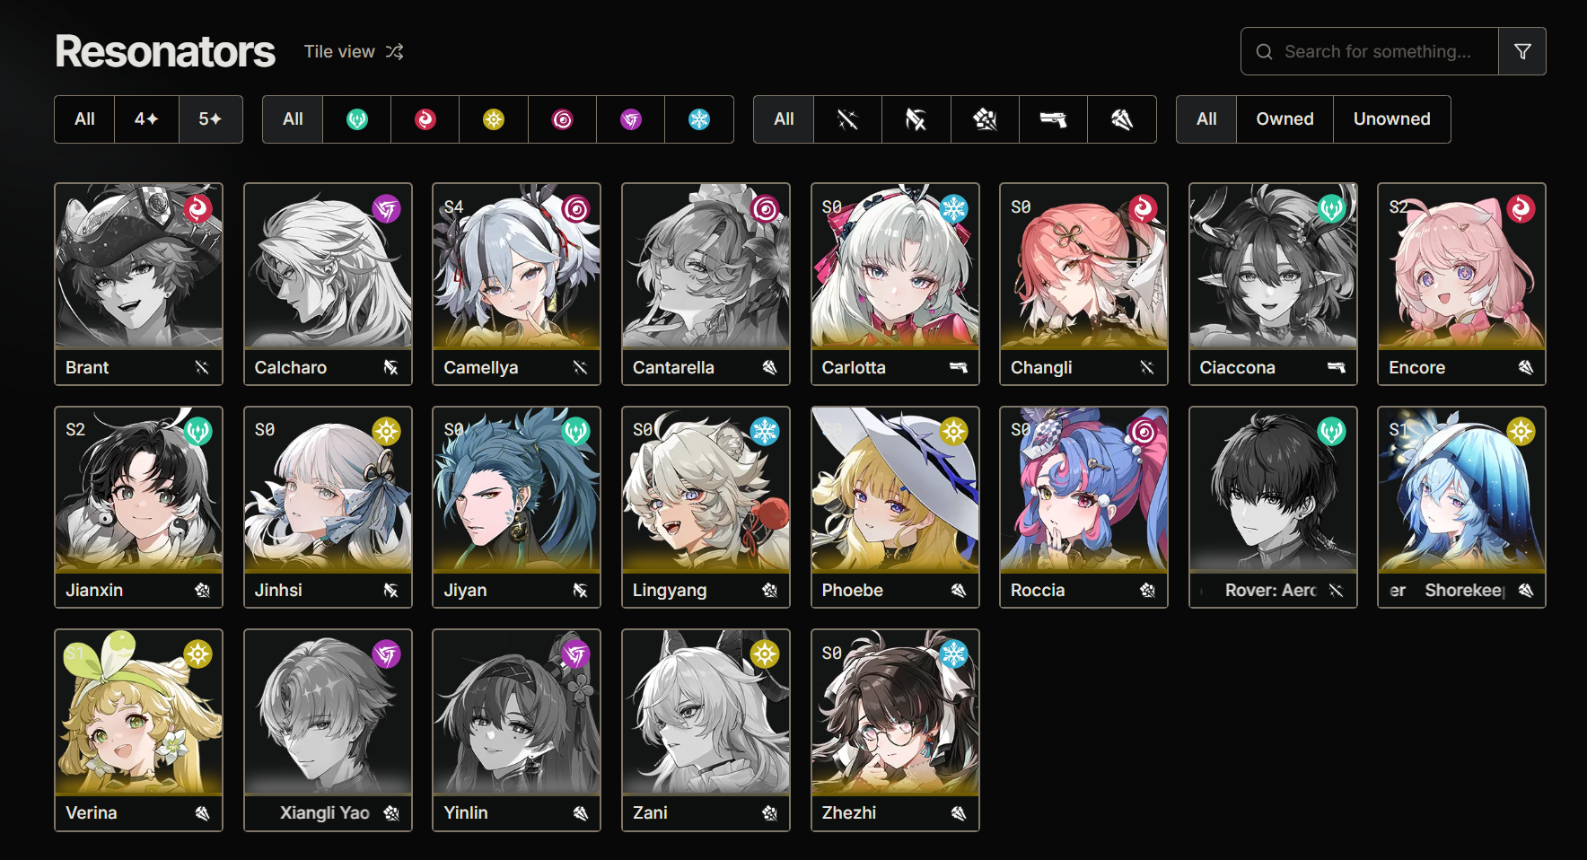
Task: Show only Unowned resonators
Action: tap(1391, 119)
